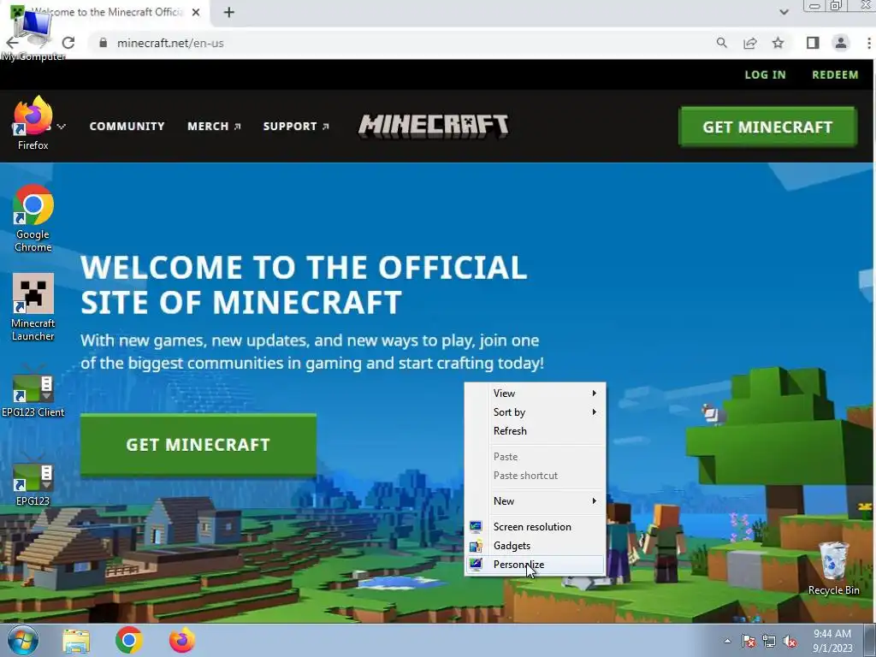This screenshot has height=657, width=876.
Task: Open Chrome from the taskbar
Action: click(129, 641)
